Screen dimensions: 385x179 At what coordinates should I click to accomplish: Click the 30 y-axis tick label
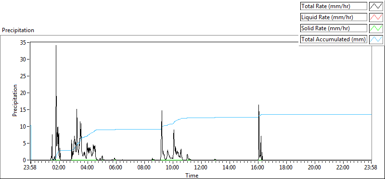pyautogui.click(x=23, y=59)
